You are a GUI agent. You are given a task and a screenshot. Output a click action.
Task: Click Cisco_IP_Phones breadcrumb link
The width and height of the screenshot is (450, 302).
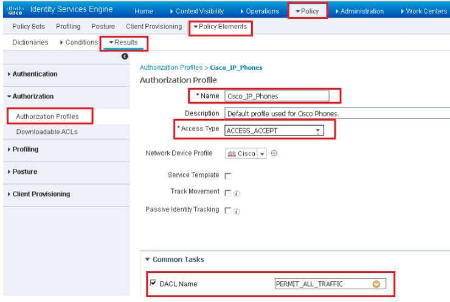tap(236, 67)
